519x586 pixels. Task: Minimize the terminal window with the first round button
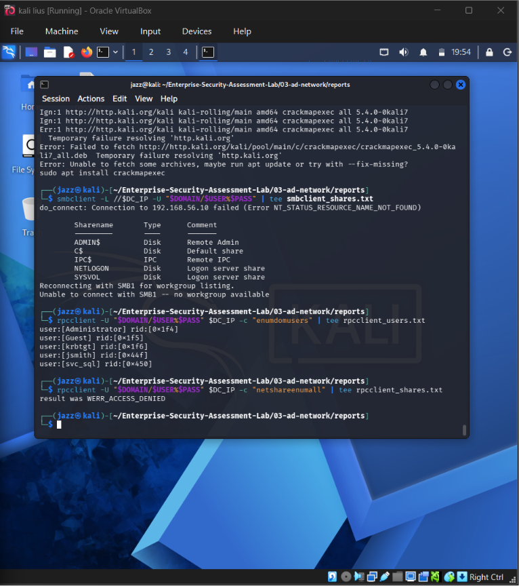pos(434,85)
